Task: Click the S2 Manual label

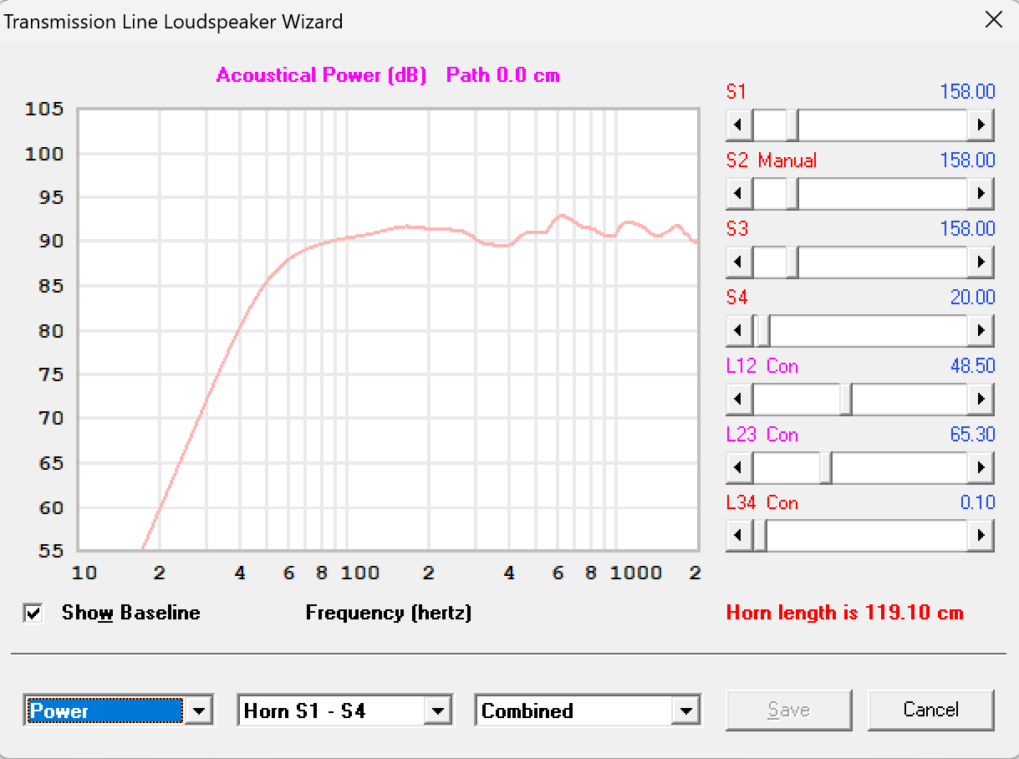Action: tap(772, 160)
